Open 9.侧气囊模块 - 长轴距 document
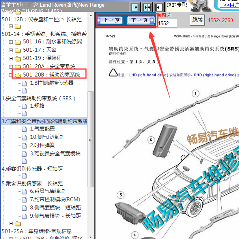 [56, 216]
